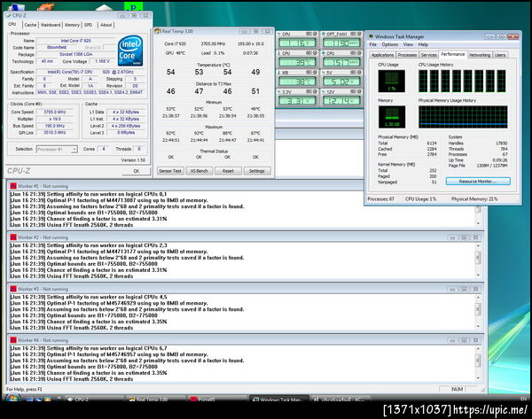Open Task Manager View menu

[408, 45]
